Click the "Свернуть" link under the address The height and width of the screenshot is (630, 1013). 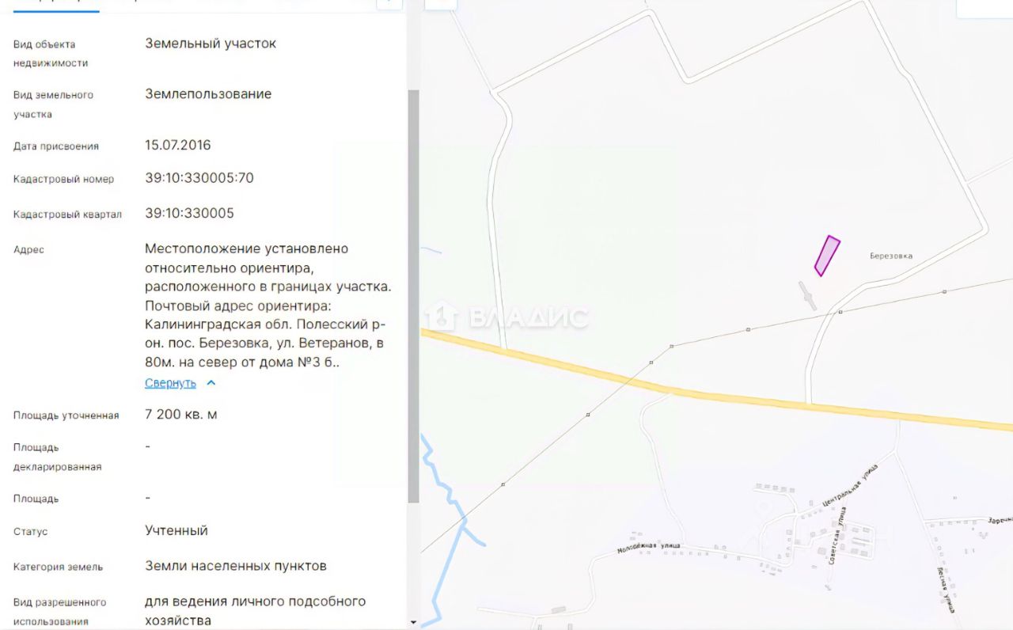(x=170, y=383)
